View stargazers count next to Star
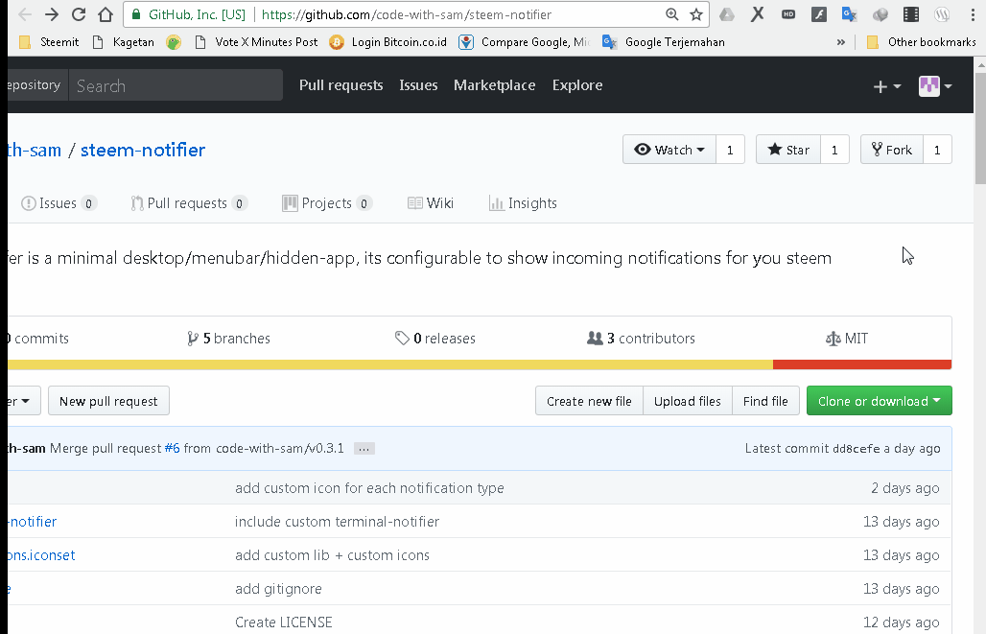The image size is (986, 634). click(x=834, y=150)
